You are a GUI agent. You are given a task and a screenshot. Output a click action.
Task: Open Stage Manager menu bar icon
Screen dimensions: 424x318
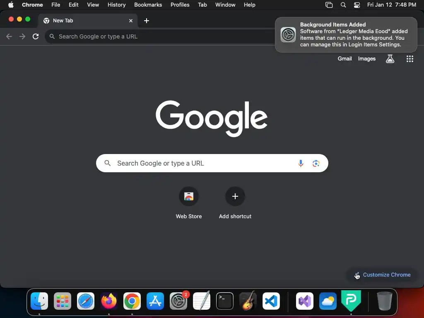coord(329,5)
